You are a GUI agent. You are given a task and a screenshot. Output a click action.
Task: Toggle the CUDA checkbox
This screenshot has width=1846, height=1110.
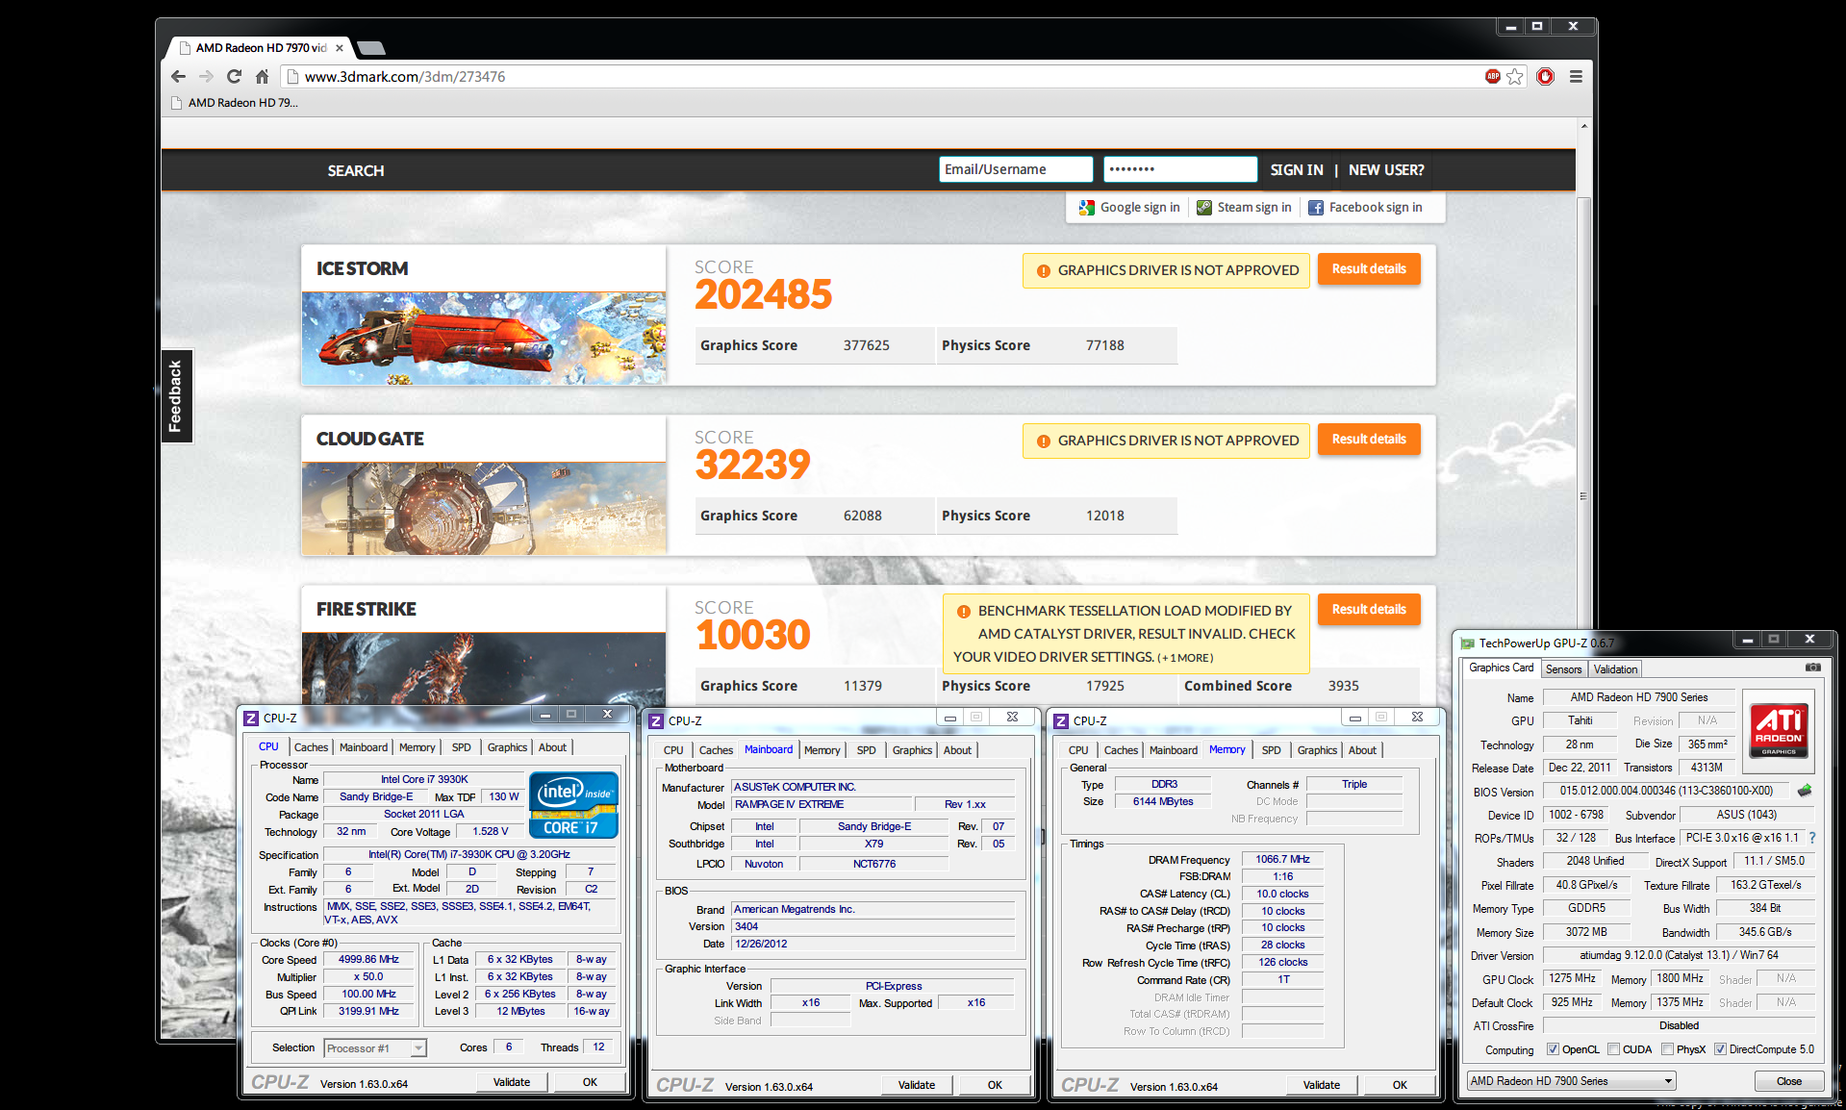[x=1613, y=1049]
